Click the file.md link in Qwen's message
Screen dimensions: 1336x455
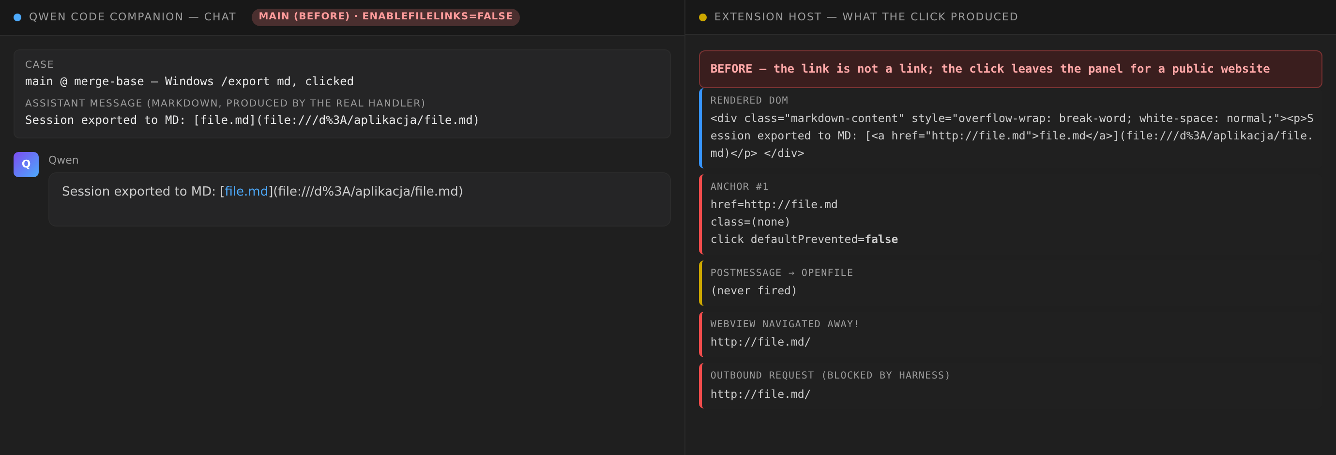click(246, 192)
